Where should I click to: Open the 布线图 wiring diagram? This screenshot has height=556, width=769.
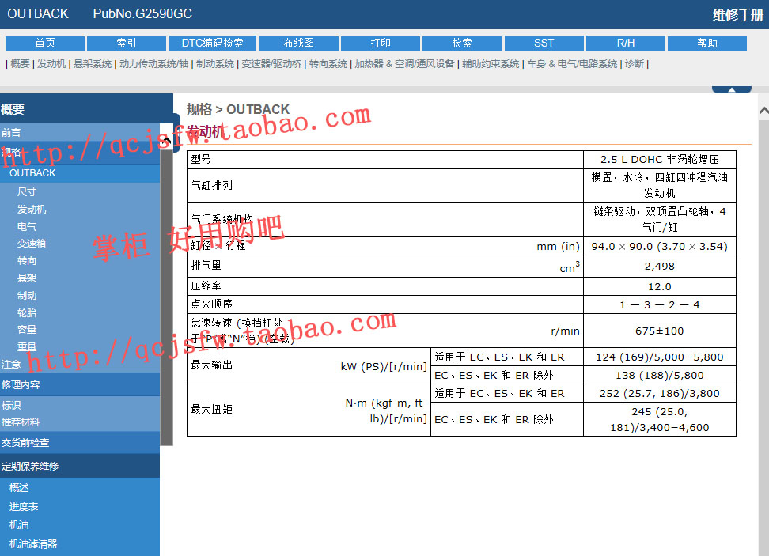[x=299, y=43]
